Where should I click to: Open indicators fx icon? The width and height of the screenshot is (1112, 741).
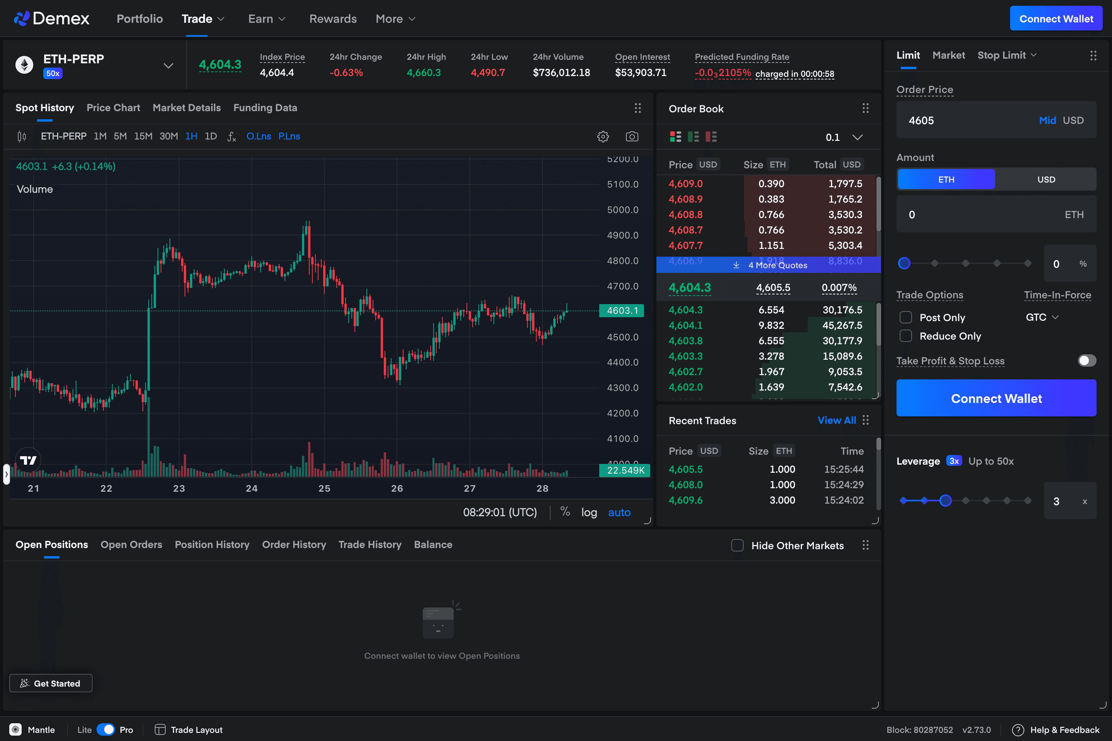tap(231, 137)
